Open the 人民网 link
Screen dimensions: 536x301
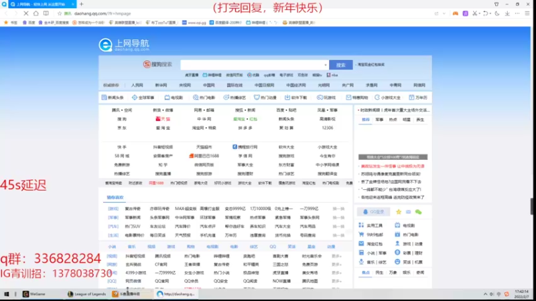click(x=137, y=85)
